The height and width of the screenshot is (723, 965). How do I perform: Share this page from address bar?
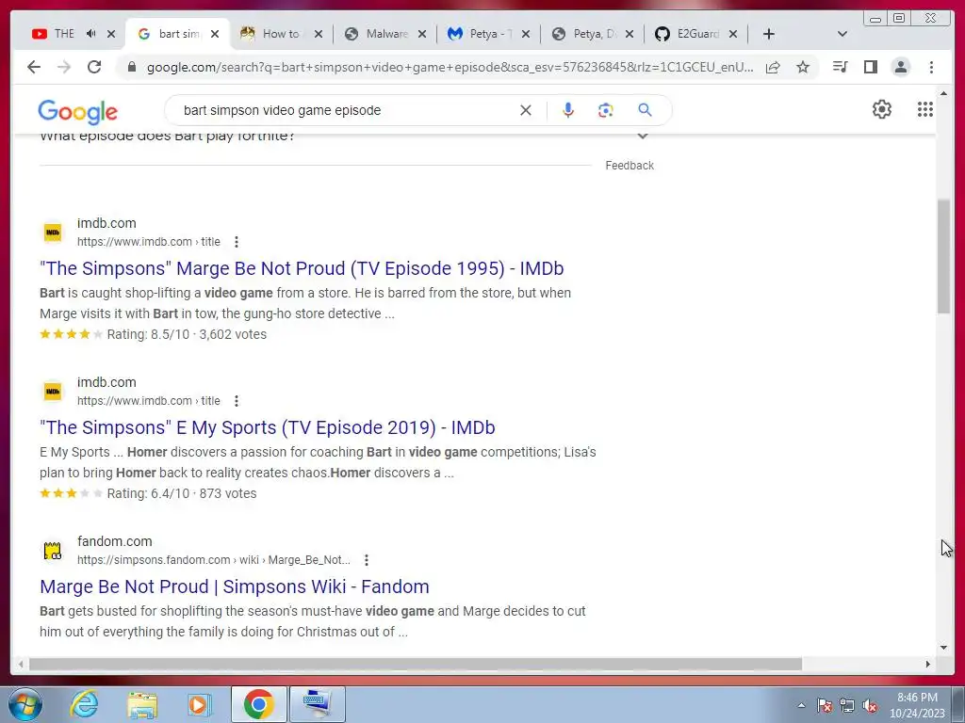773,67
